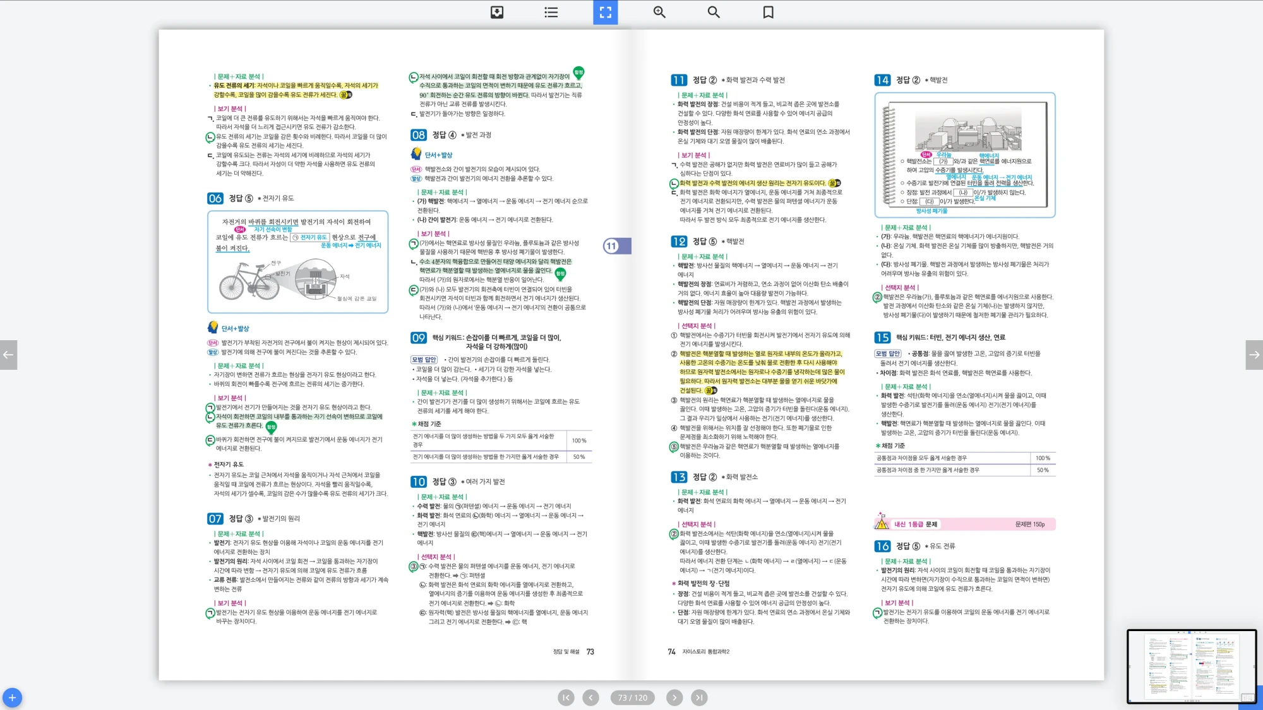Click the download/save icon in top toolbar

coord(497,12)
